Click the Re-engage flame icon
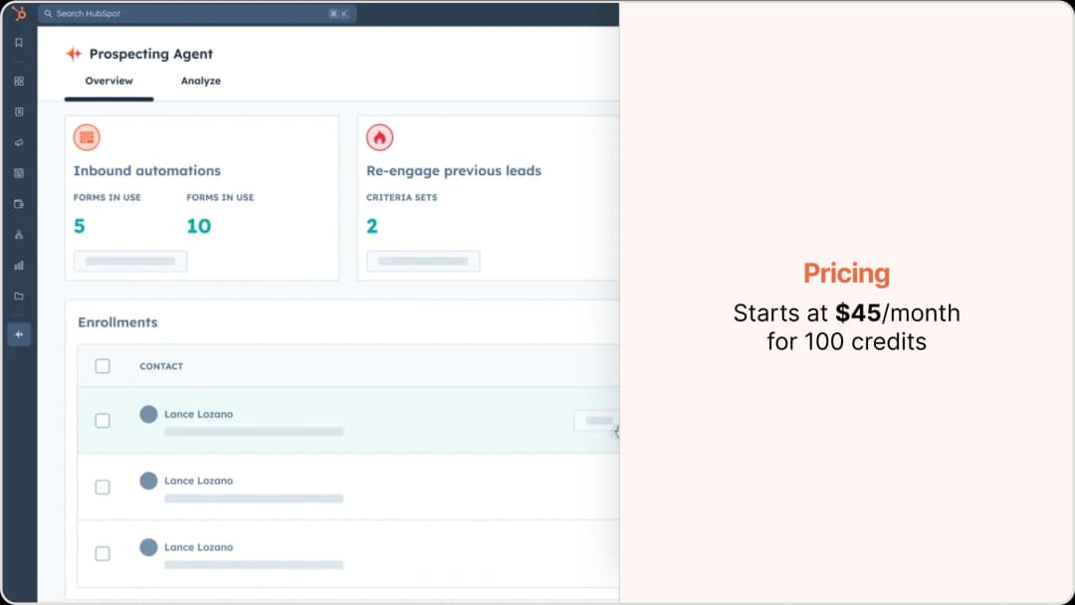The width and height of the screenshot is (1075, 605). (x=379, y=137)
